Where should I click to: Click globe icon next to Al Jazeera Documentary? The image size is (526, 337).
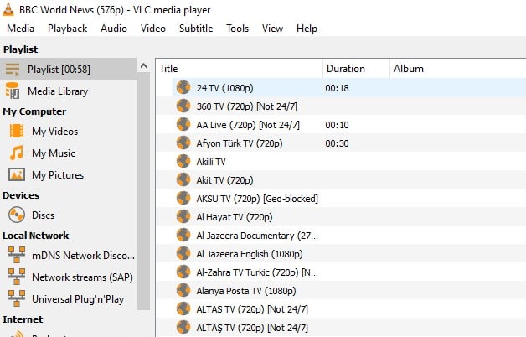pos(183,236)
